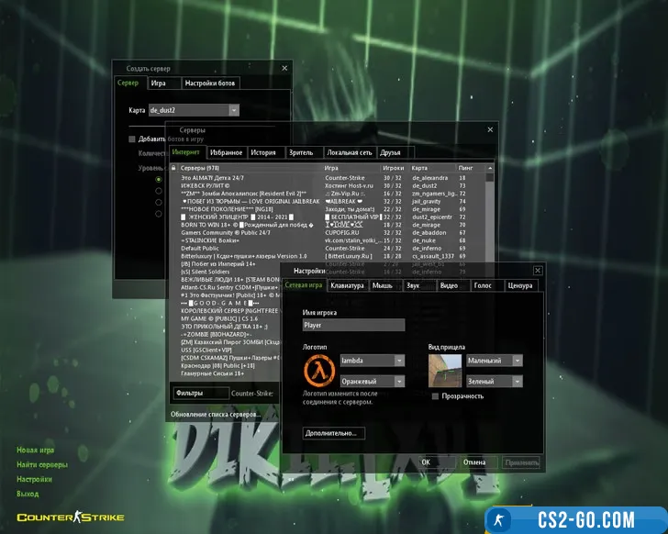Viewport: 668px width, 534px height.
Task: Click the lock icon column header
Action: pyautogui.click(x=173, y=169)
